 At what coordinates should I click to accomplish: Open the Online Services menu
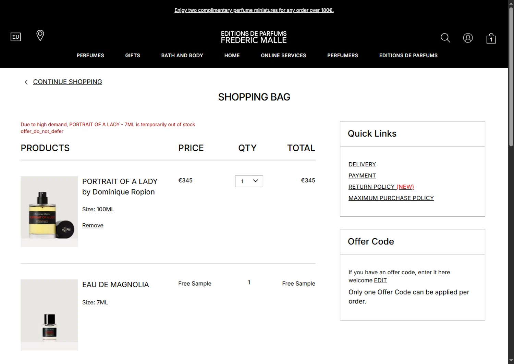(x=283, y=55)
